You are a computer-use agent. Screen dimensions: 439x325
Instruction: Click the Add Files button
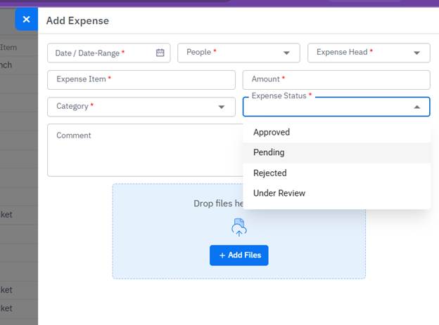238,255
